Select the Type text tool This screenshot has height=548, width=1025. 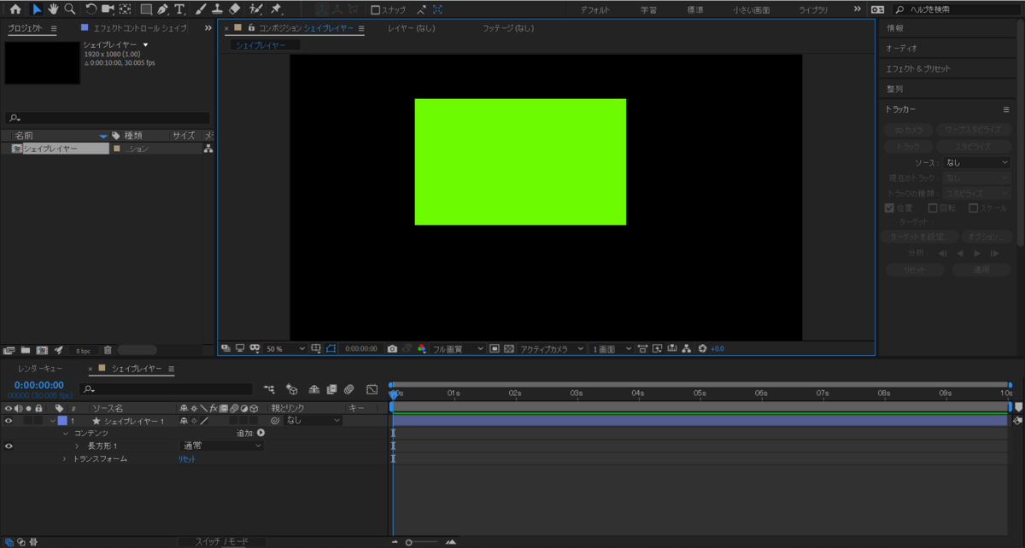[x=179, y=9]
